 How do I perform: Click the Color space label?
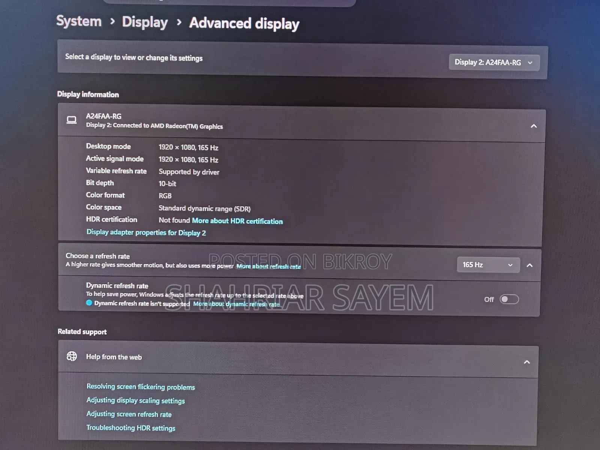click(104, 207)
